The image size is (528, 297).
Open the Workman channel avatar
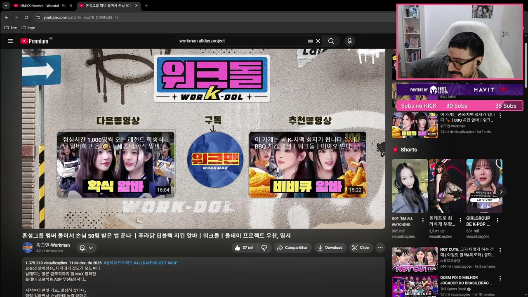tap(28, 247)
